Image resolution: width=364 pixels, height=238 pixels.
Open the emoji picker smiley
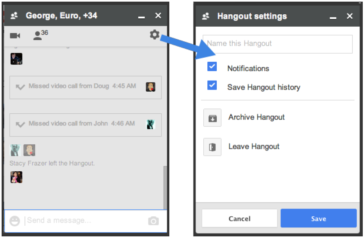(15, 221)
